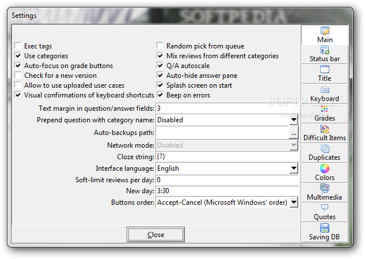Toggle the Q/A autoscale checkbox

point(160,65)
